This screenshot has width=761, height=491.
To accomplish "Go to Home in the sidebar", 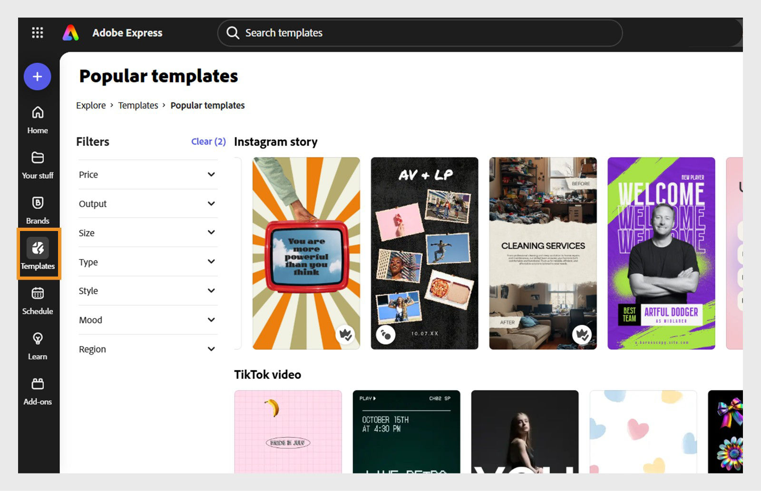I will pyautogui.click(x=38, y=120).
